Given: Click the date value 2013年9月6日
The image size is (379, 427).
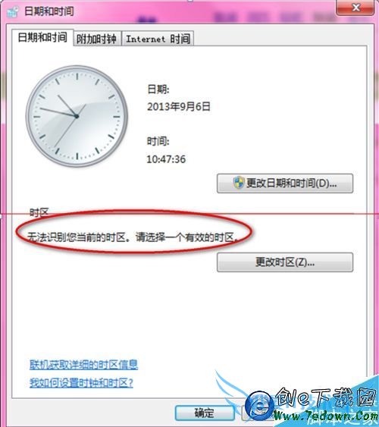Looking at the screenshot, I should click(x=178, y=106).
